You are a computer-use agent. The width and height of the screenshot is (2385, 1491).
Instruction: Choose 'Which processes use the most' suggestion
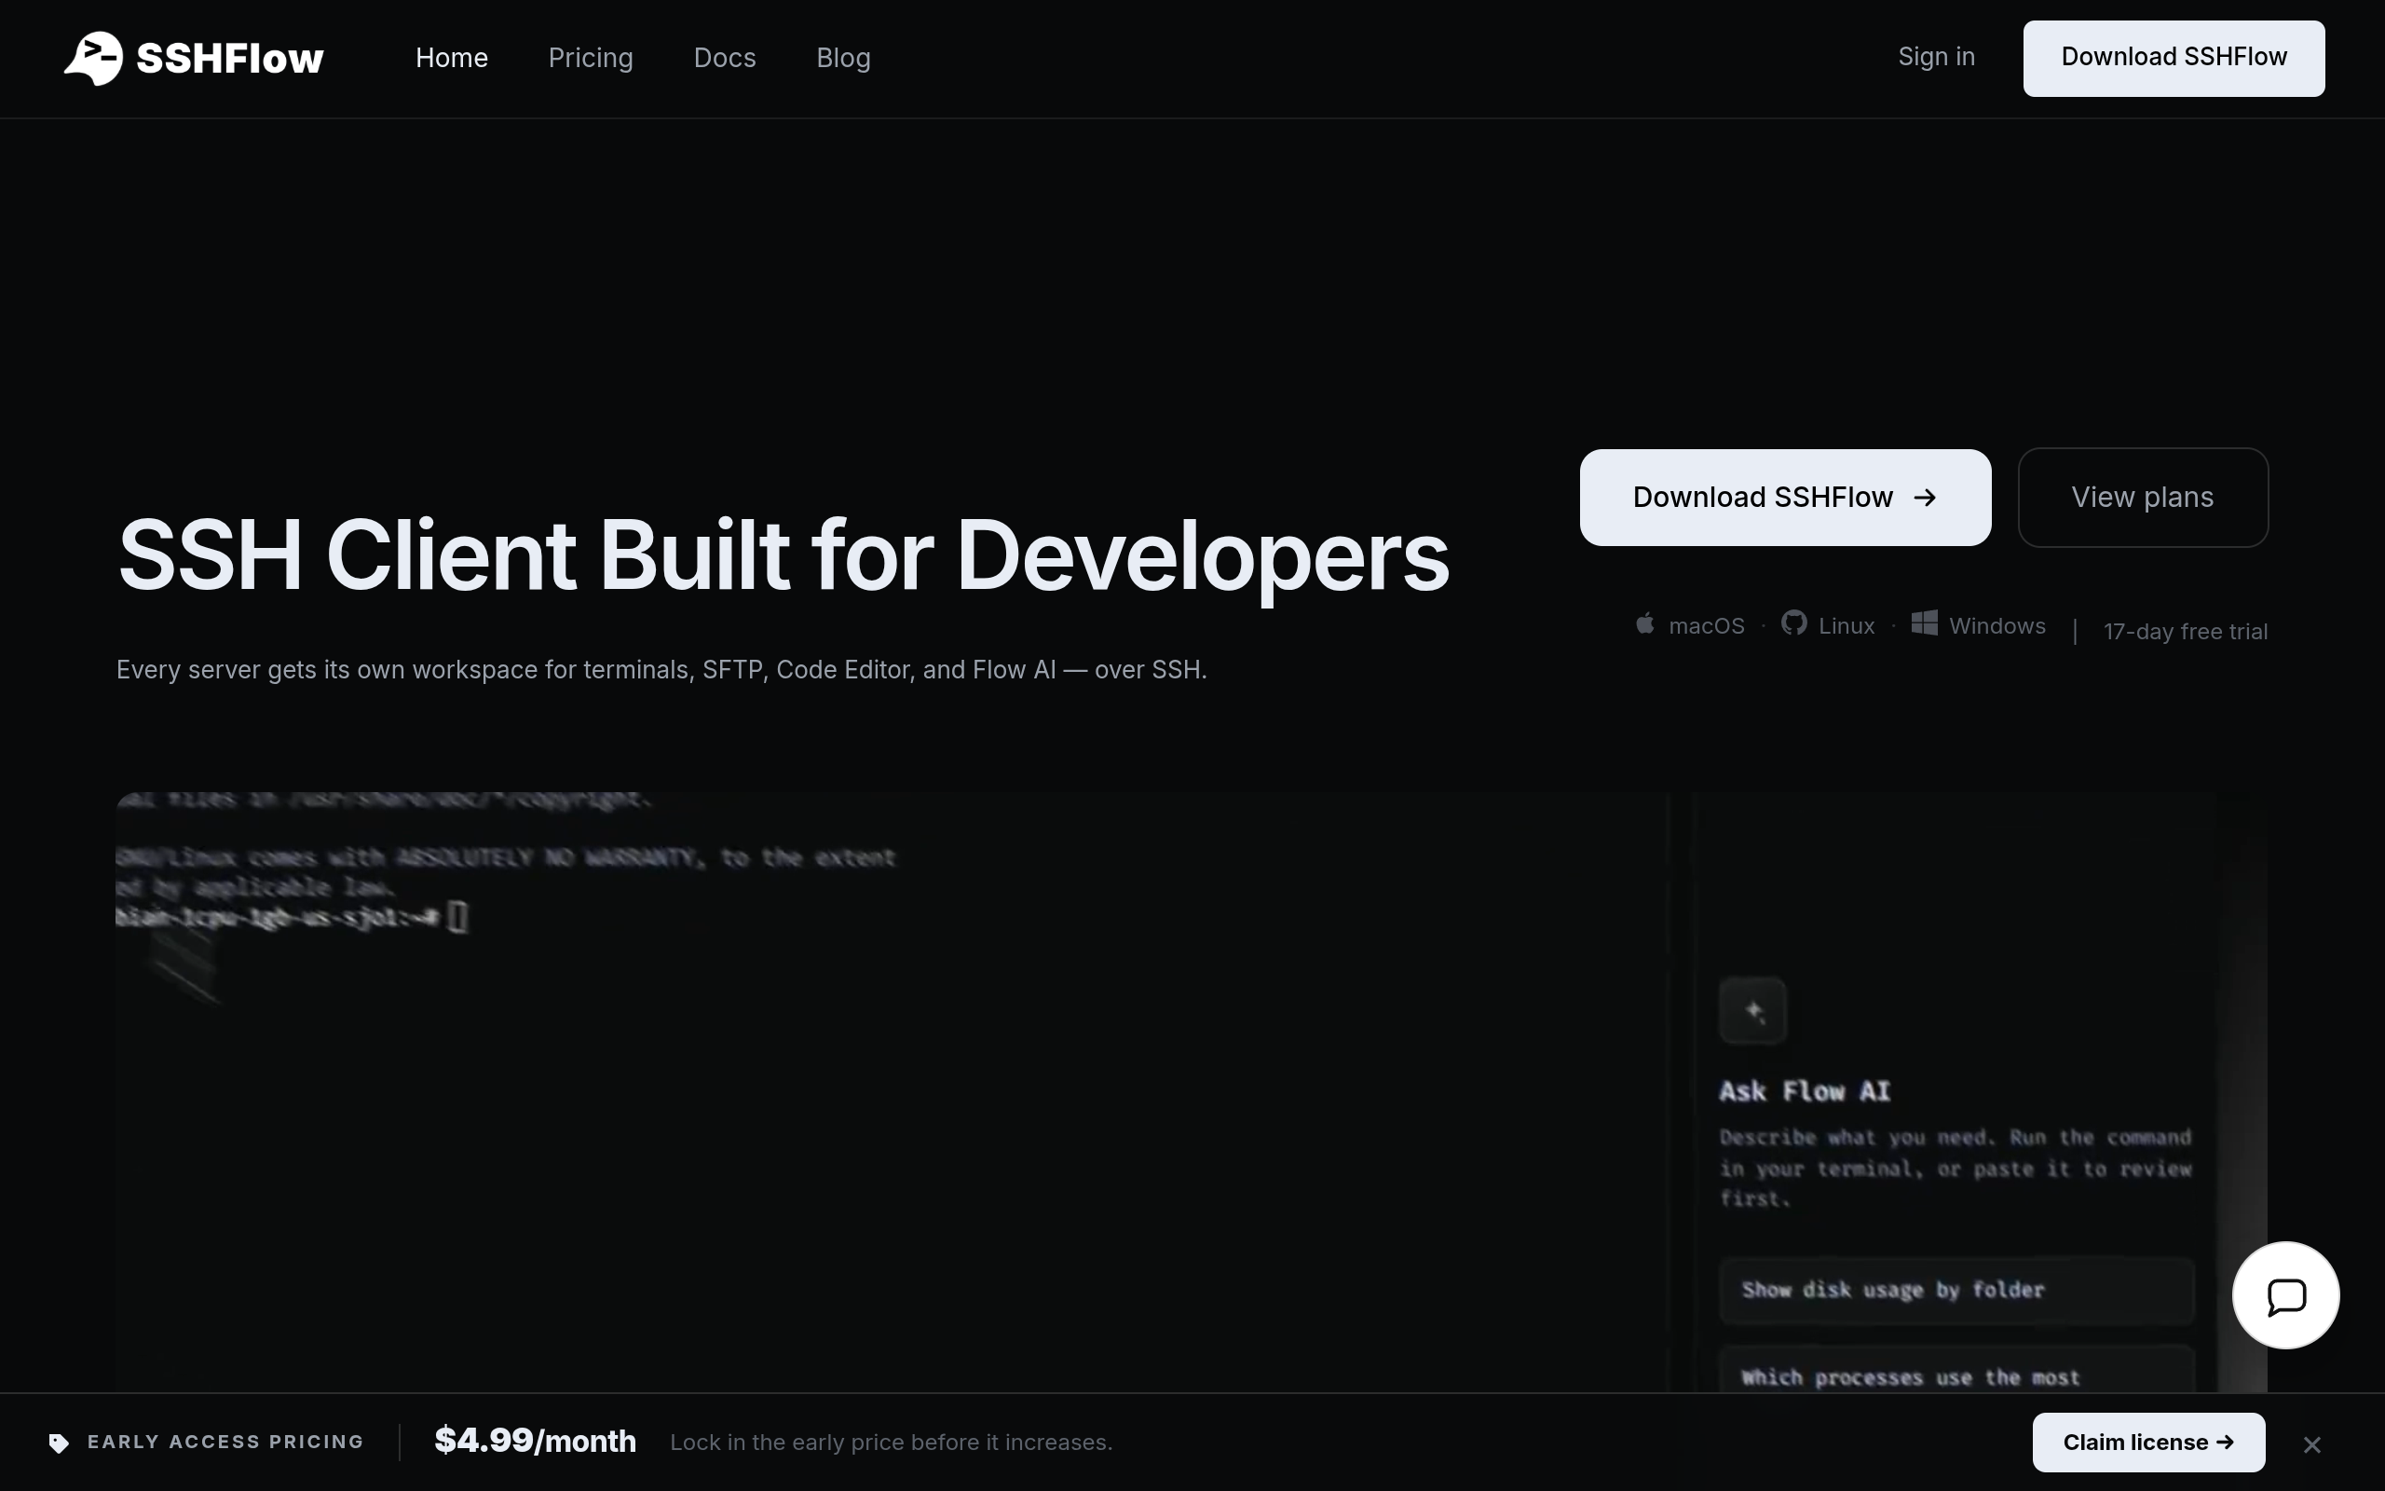tap(1956, 1370)
